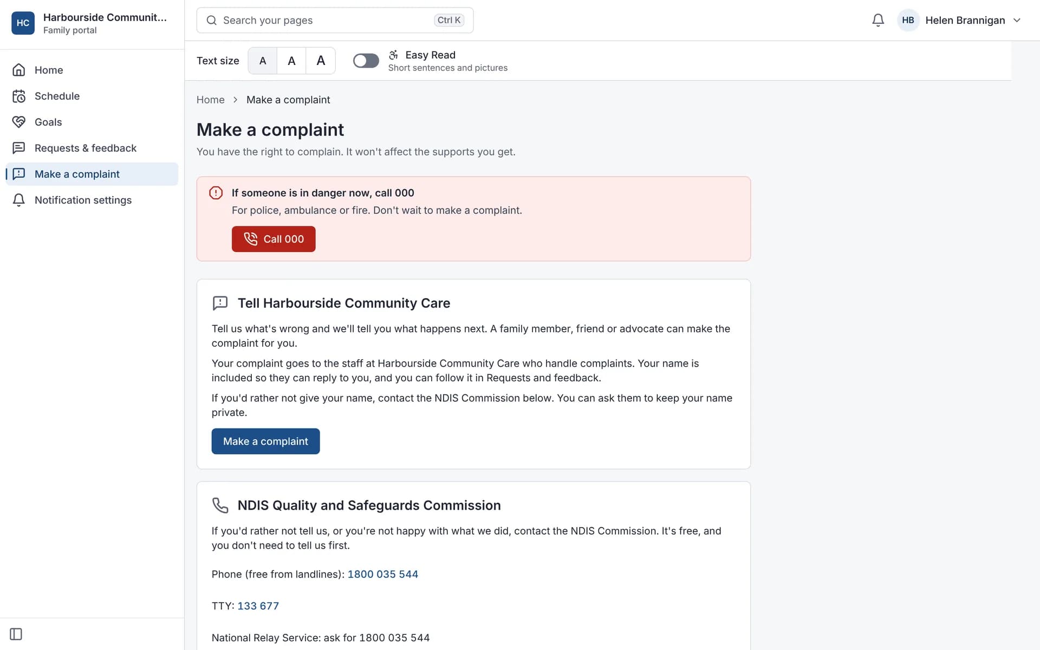Click the HB user avatar
Image resolution: width=1040 pixels, height=650 pixels.
[908, 20]
